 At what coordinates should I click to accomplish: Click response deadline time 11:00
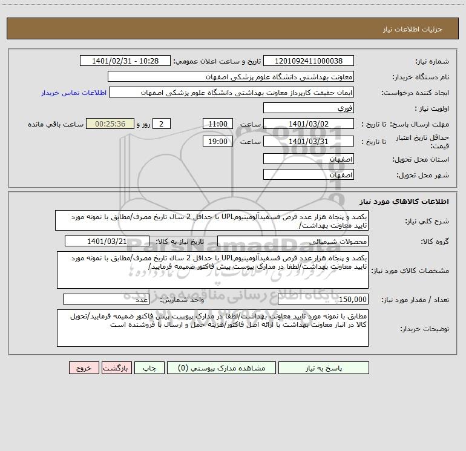tap(217, 123)
